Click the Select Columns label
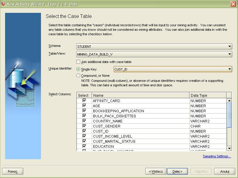 pyautogui.click(x=60, y=94)
